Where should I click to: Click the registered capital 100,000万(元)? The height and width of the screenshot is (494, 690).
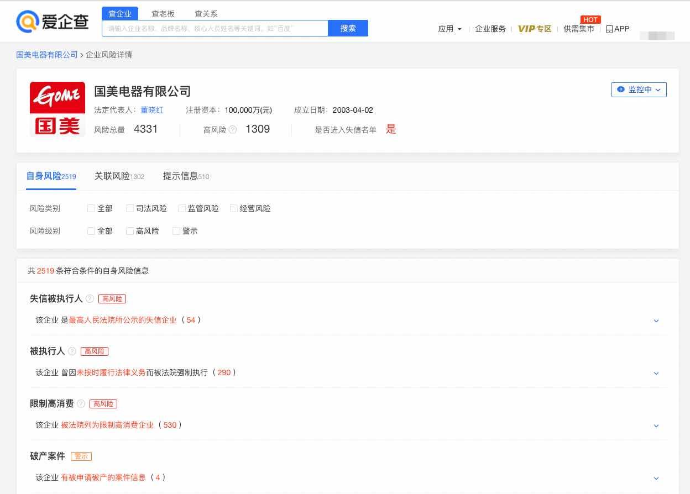tap(248, 110)
